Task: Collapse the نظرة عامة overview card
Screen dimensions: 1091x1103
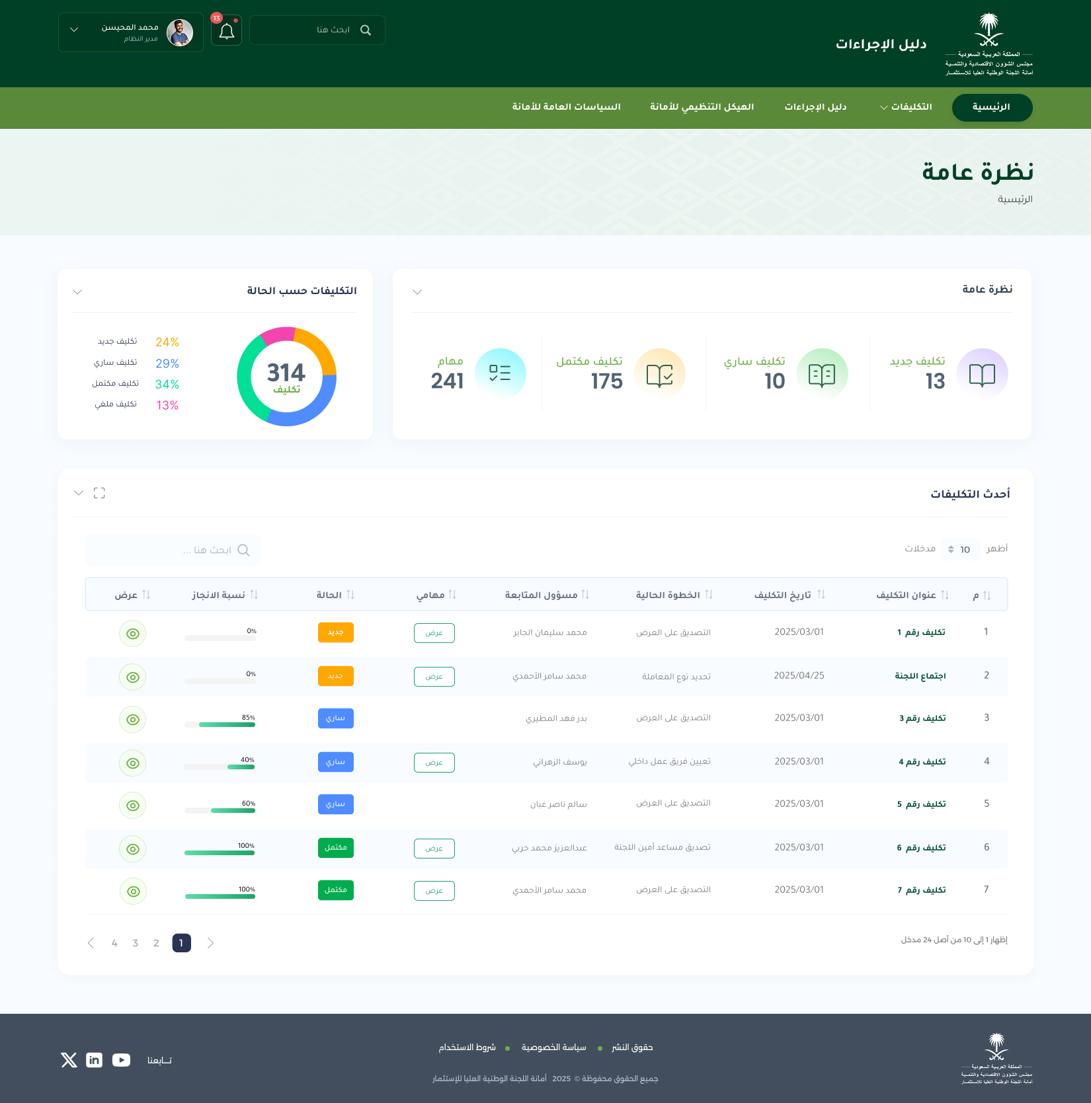Action: pyautogui.click(x=417, y=291)
